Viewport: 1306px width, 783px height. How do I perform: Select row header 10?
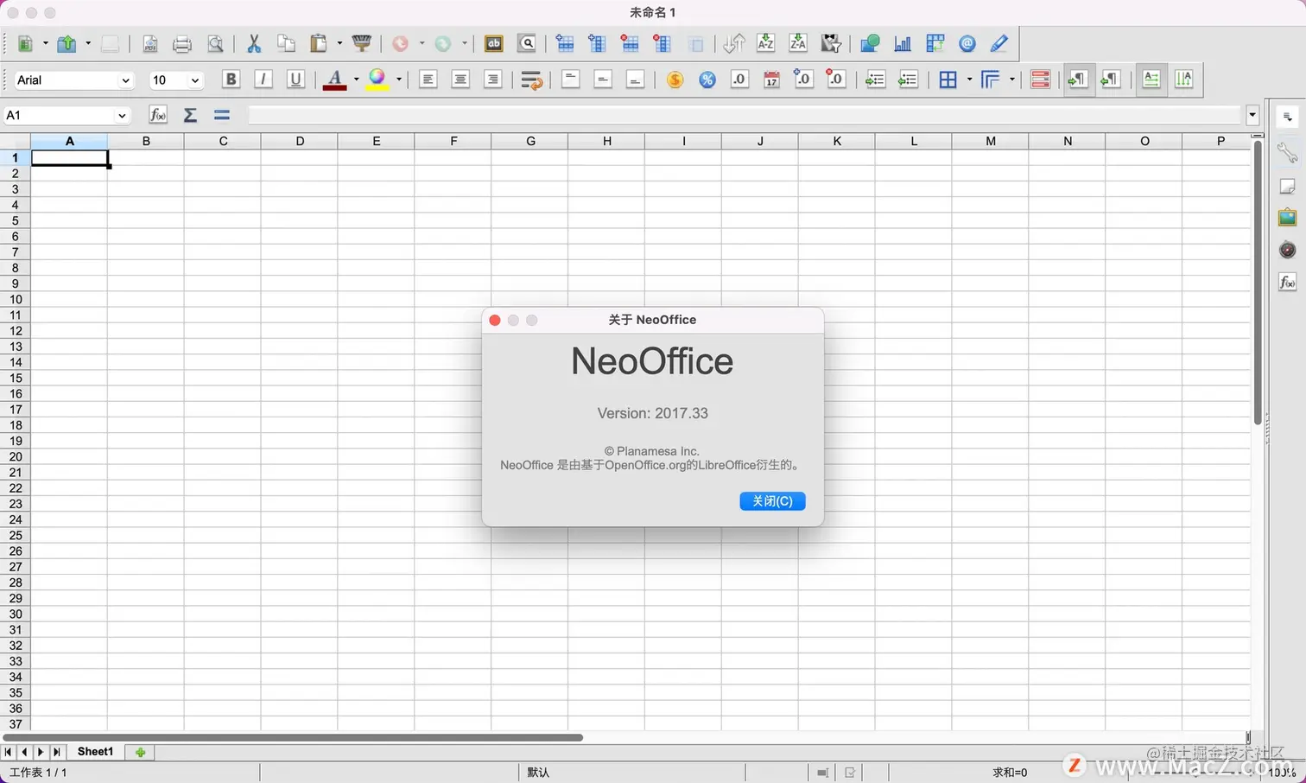(x=16, y=299)
